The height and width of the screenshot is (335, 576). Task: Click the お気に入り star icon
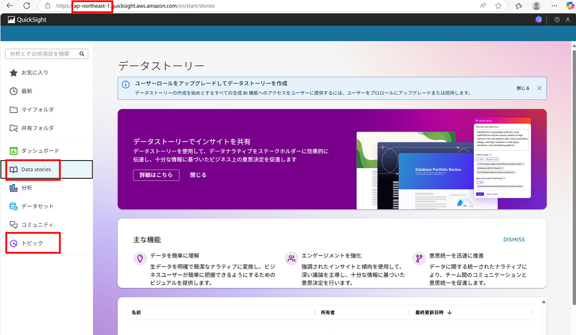[x=14, y=73]
